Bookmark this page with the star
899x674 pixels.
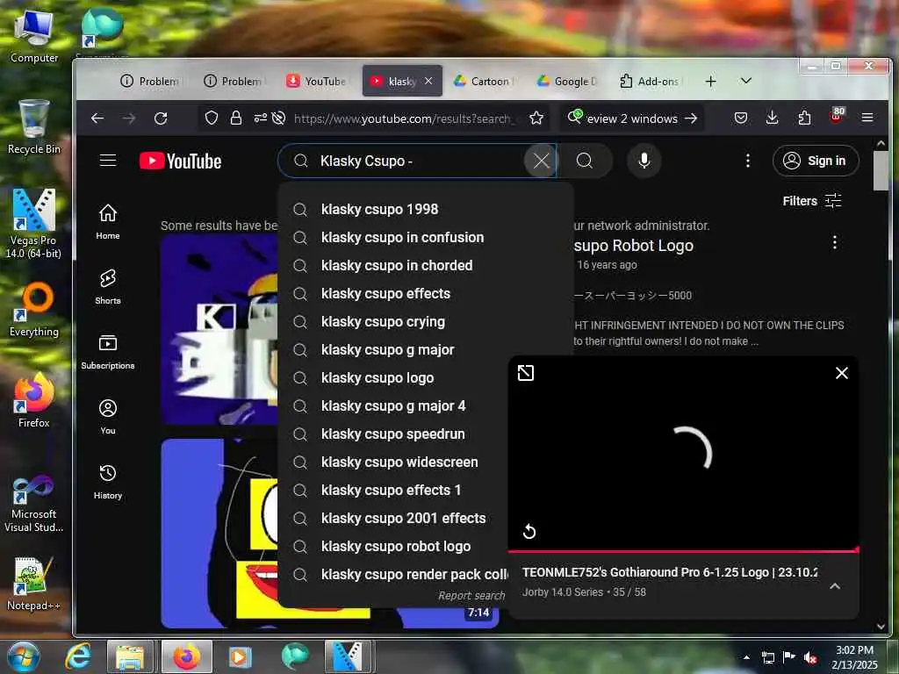(536, 118)
